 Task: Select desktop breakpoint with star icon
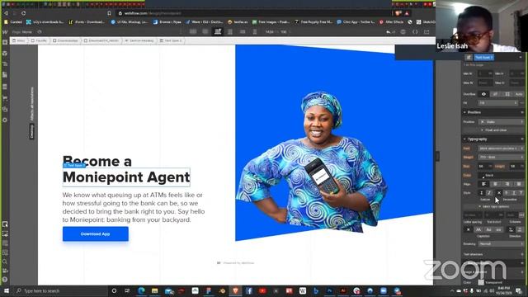point(218,31)
